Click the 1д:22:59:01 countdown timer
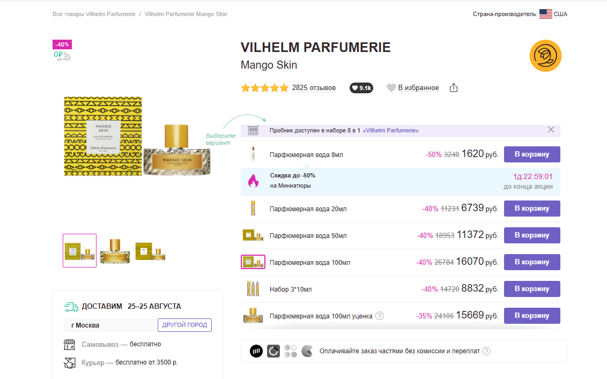The width and height of the screenshot is (607, 379). (x=532, y=176)
